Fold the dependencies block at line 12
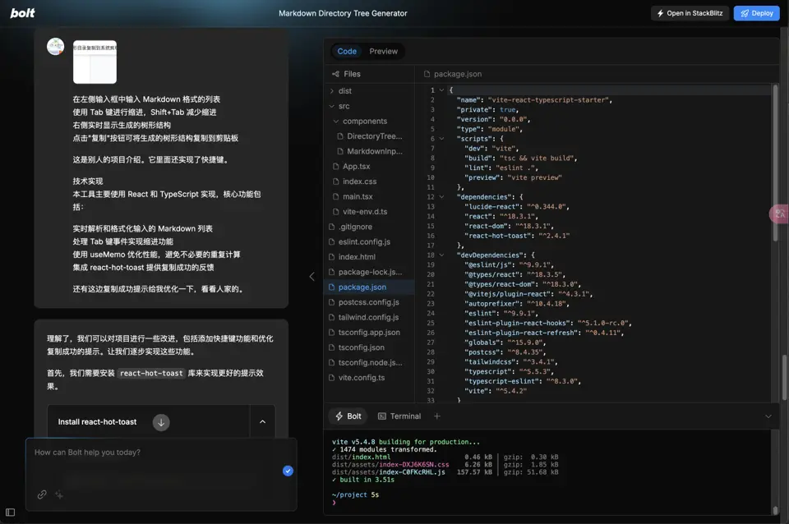The width and height of the screenshot is (789, 524). [442, 197]
